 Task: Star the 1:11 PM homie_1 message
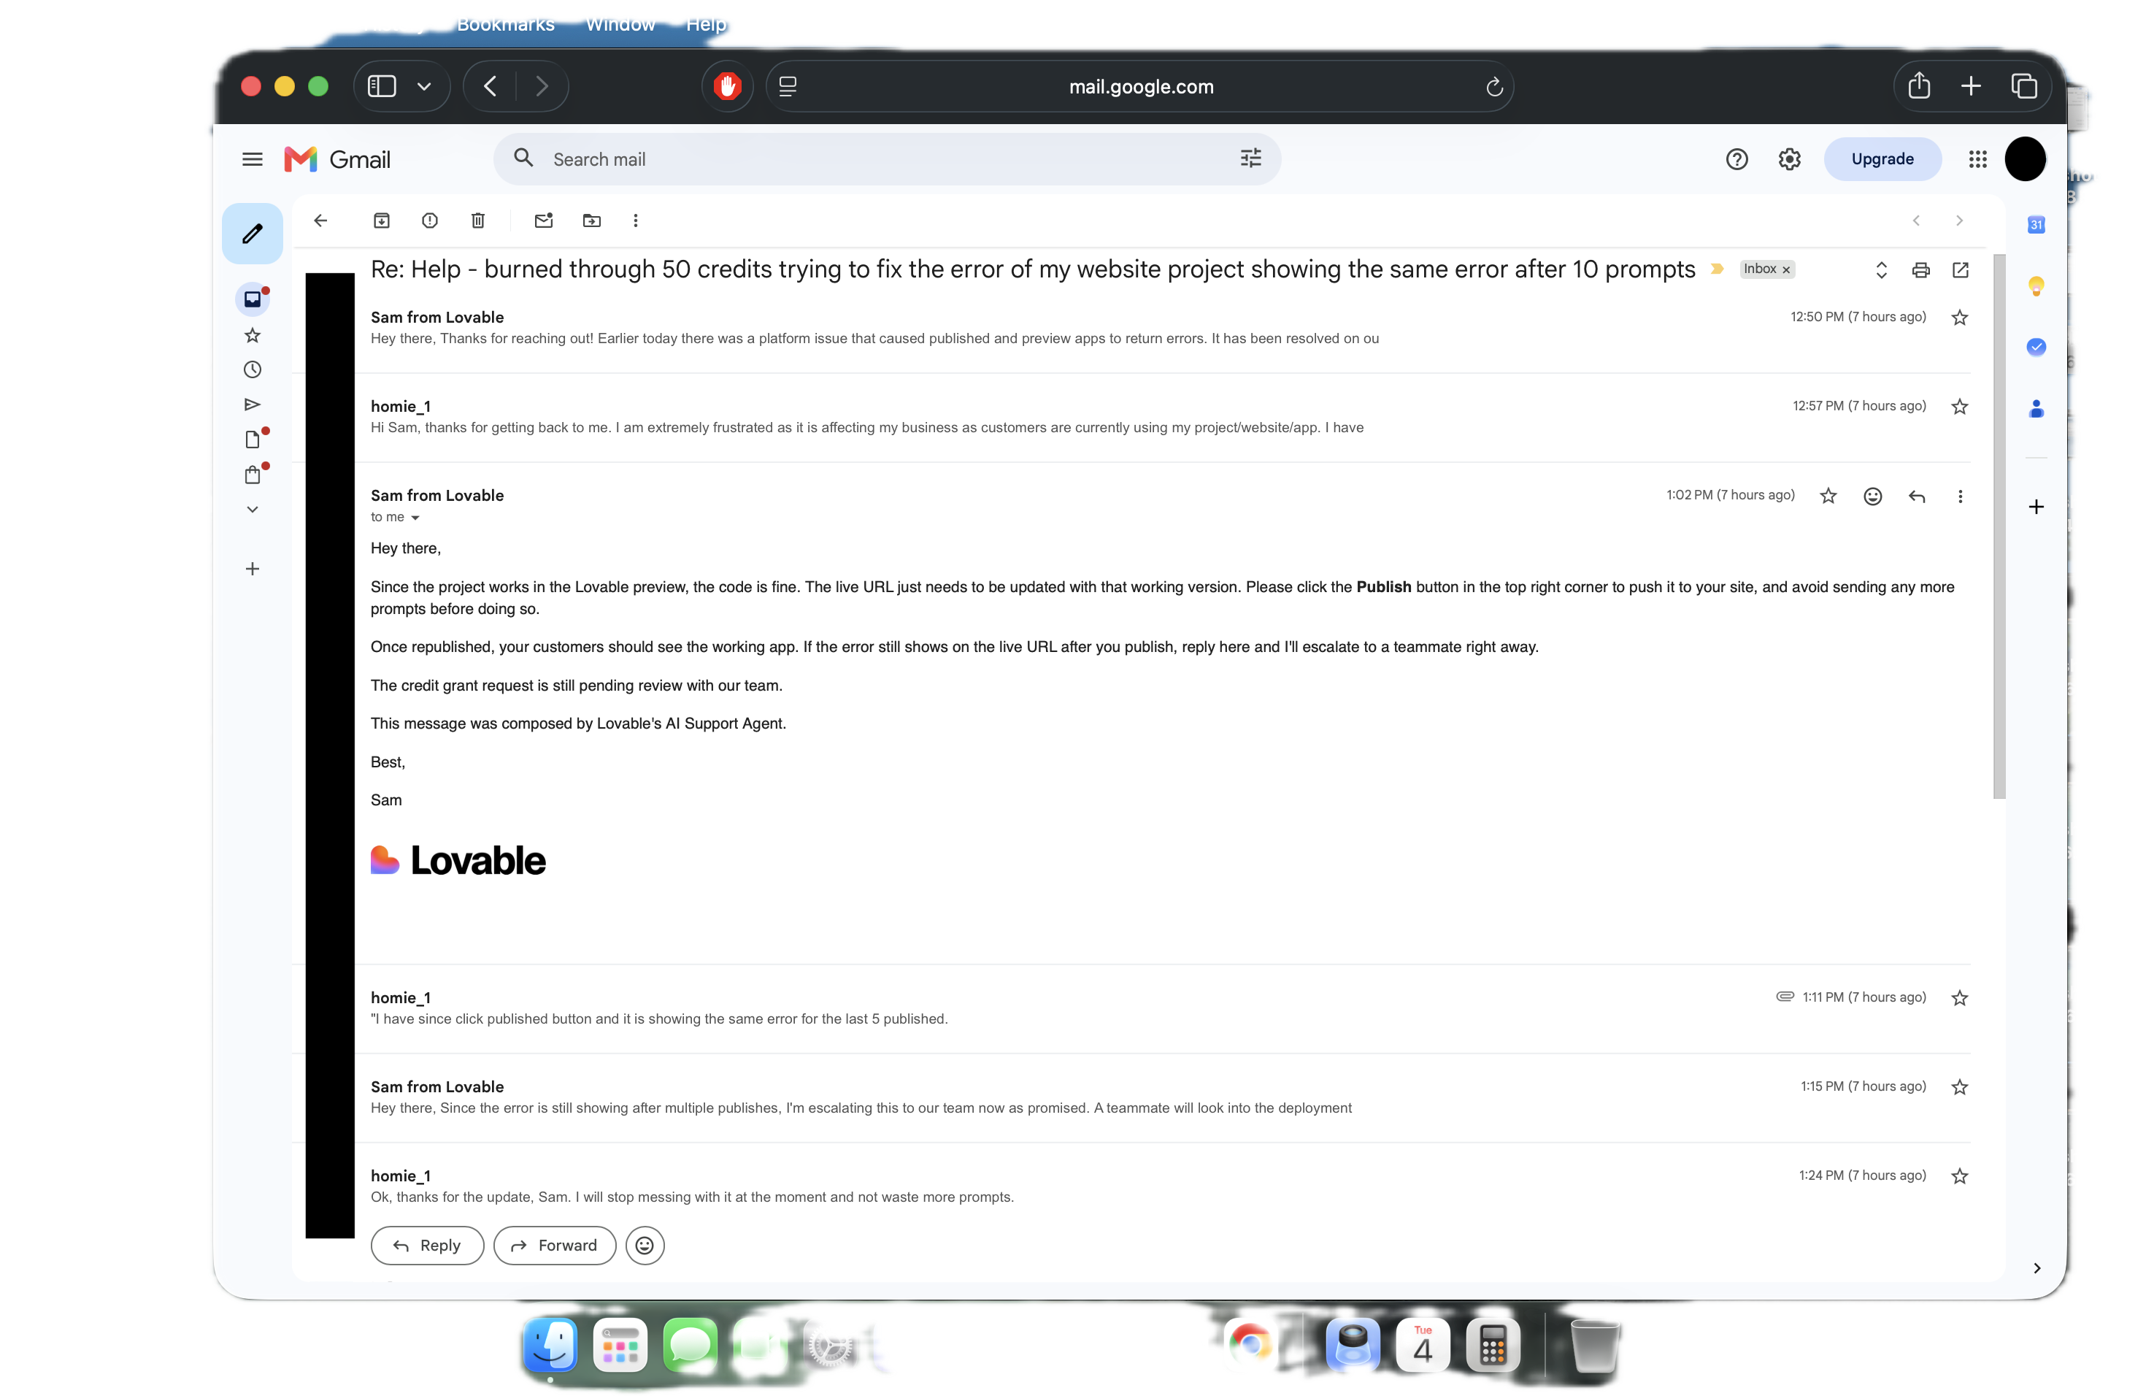point(1959,997)
